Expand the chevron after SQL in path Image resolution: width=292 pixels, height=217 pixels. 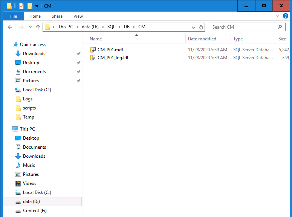tap(119, 27)
